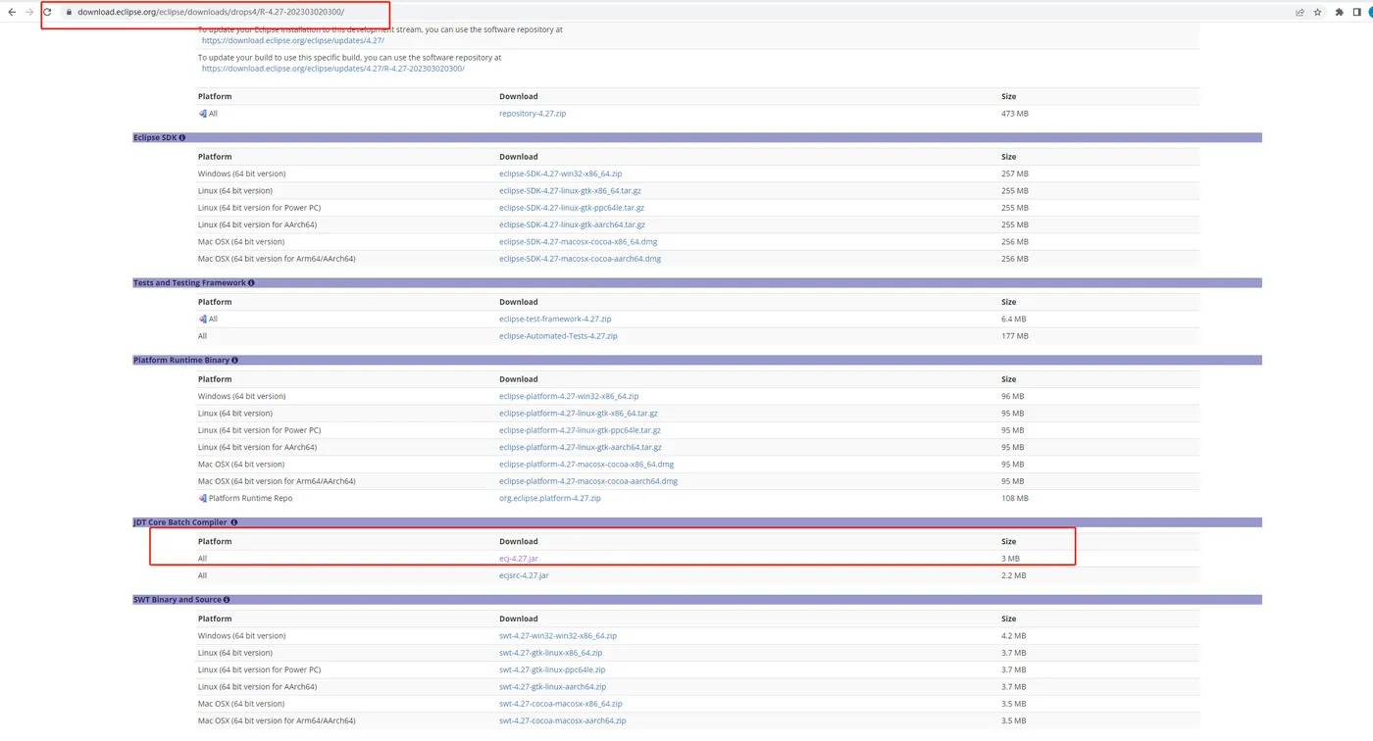The width and height of the screenshot is (1373, 741).
Task: Click the 6.4 MB size value
Action: [x=1012, y=320]
